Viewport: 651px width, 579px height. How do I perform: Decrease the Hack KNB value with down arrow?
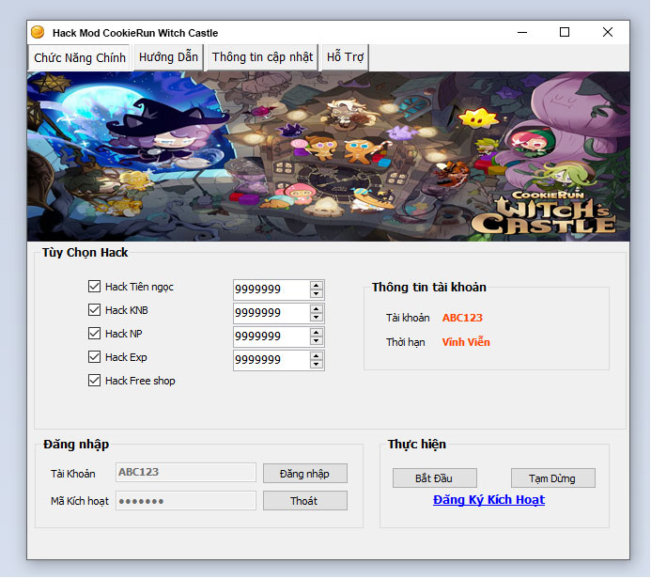[x=317, y=318]
